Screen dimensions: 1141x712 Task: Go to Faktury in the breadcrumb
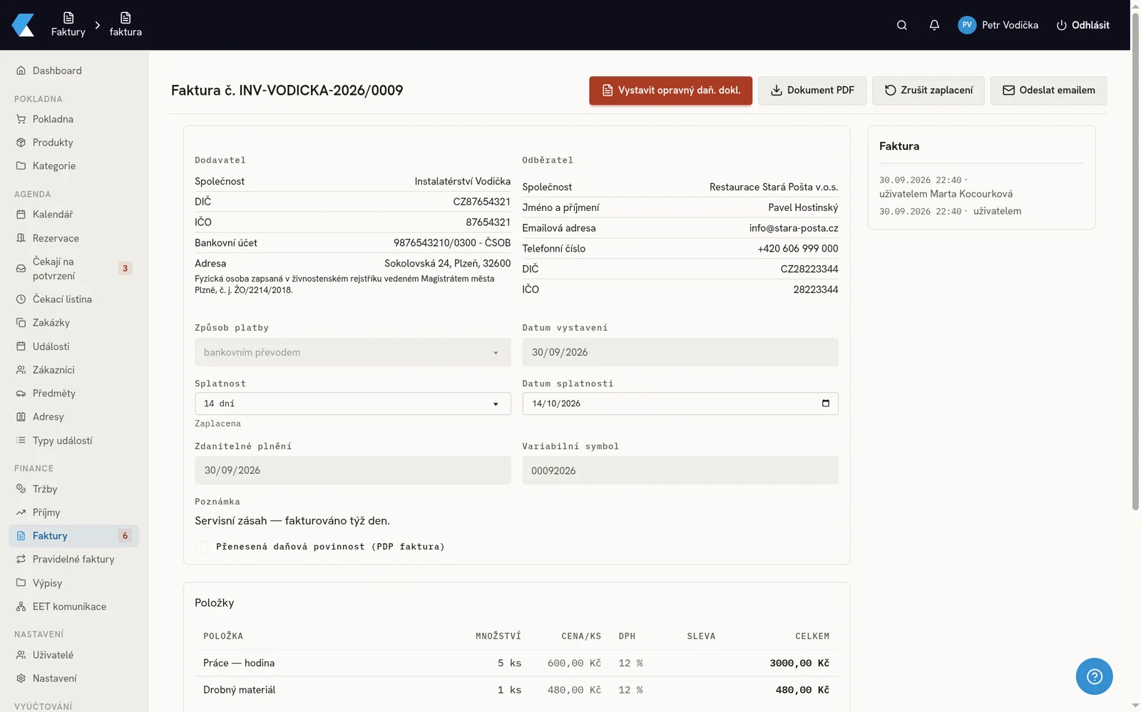point(68,25)
